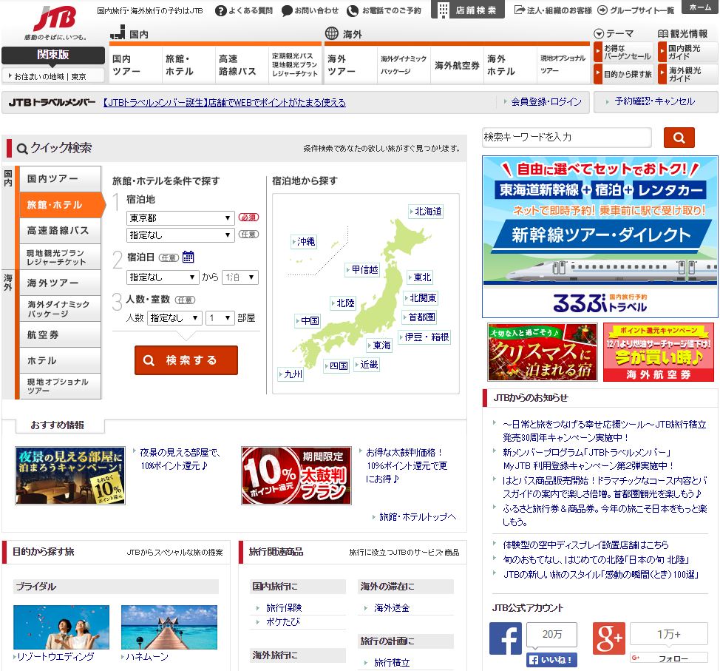Screen dimensions: 720x671
Task: Click the 検索する button
Action: coord(186,360)
